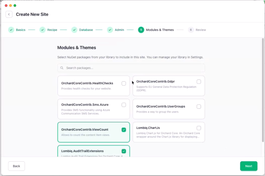Viewport: 265px width, 176px height.
Task: Click the Modules & Themes page heading
Action: tap(77, 48)
